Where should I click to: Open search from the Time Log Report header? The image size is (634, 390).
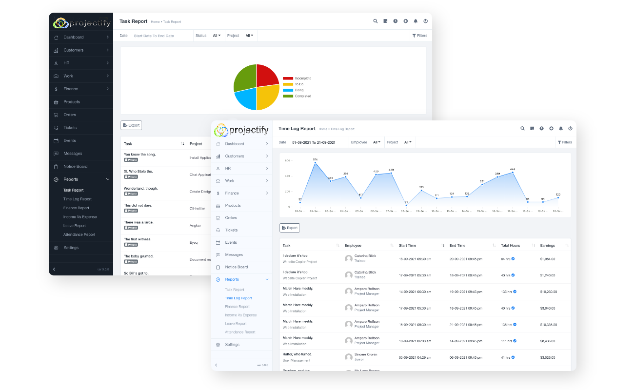tap(522, 128)
